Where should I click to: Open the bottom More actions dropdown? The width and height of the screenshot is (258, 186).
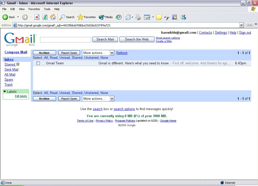point(98,99)
